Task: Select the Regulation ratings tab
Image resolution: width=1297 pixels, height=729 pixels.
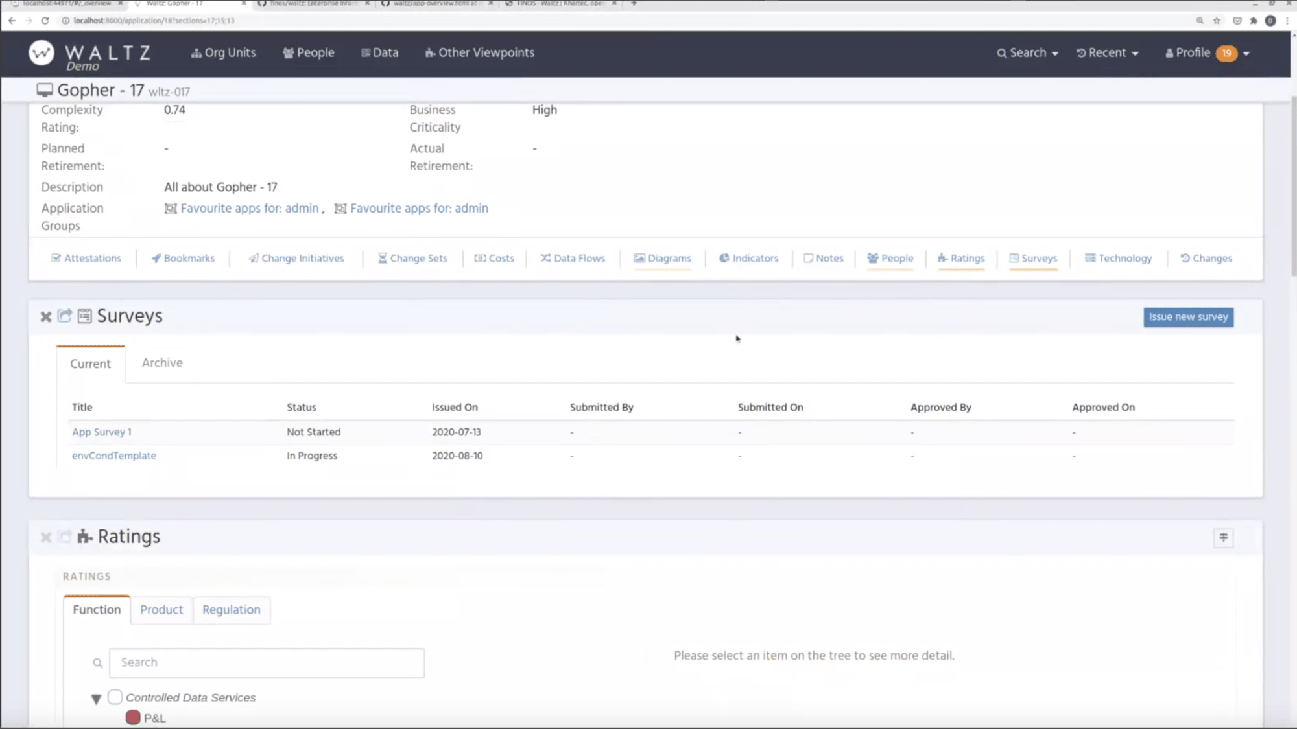Action: pos(231,609)
